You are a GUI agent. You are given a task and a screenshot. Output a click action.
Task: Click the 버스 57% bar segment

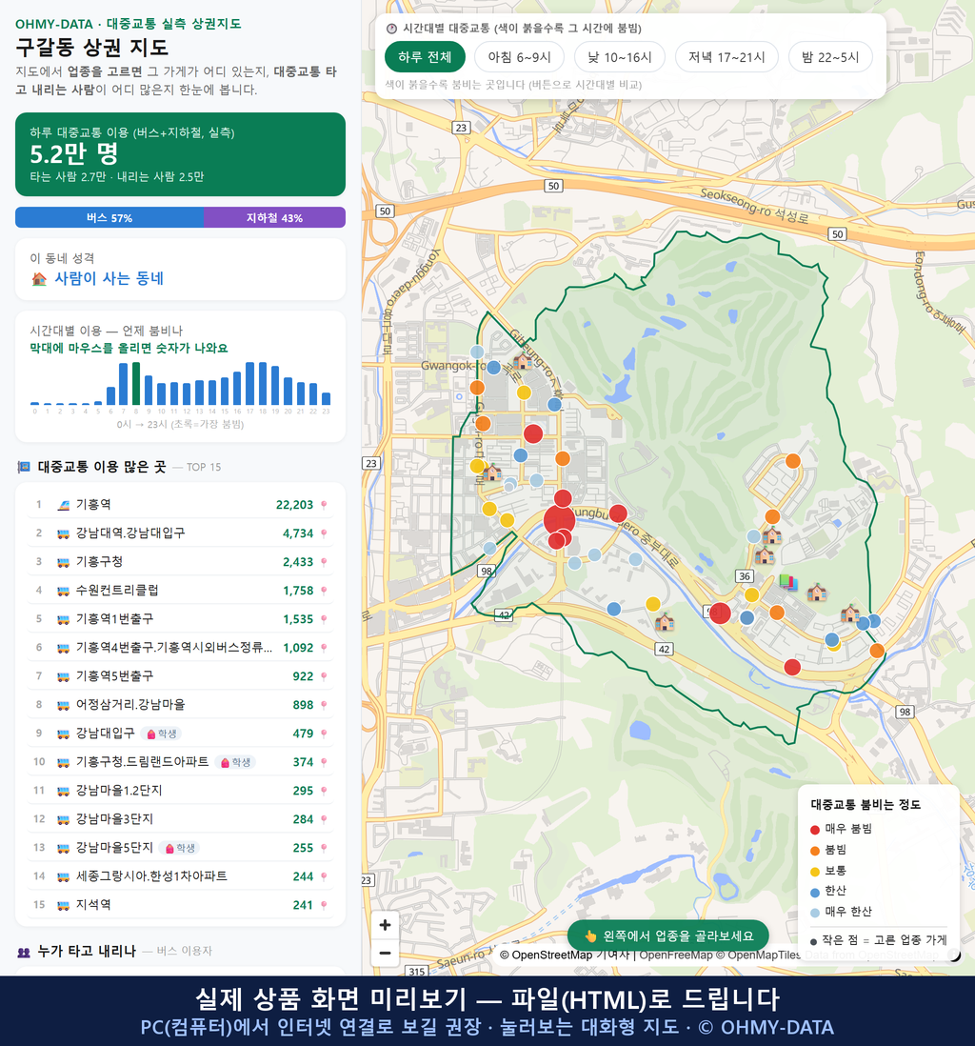(109, 217)
